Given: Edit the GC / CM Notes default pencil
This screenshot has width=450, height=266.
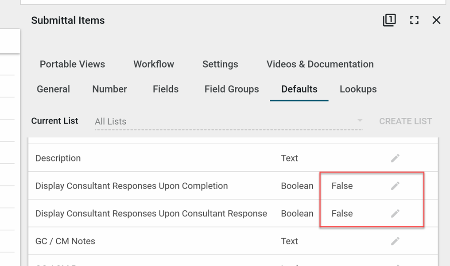Looking at the screenshot, I should tap(395, 241).
